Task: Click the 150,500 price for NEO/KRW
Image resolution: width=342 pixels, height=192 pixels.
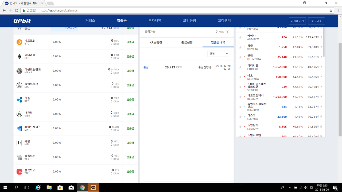Action: click(x=281, y=77)
